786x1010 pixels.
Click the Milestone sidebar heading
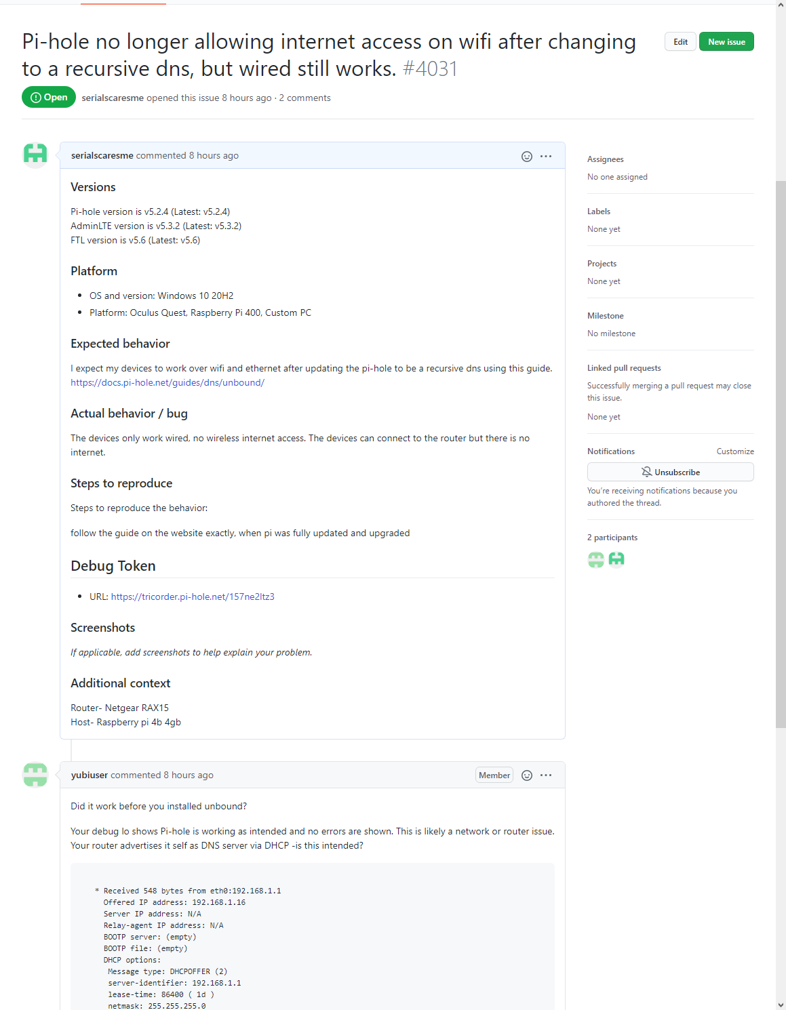click(606, 316)
